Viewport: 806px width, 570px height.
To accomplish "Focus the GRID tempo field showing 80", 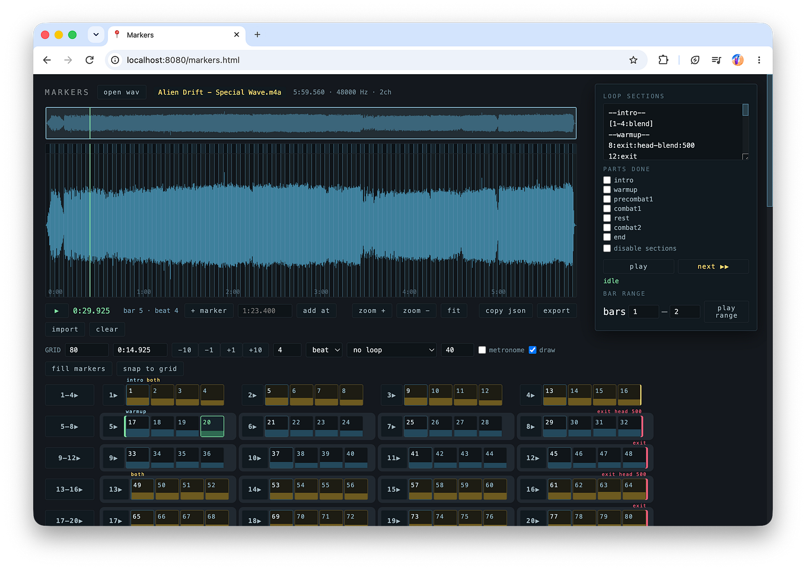I will pyautogui.click(x=86, y=350).
